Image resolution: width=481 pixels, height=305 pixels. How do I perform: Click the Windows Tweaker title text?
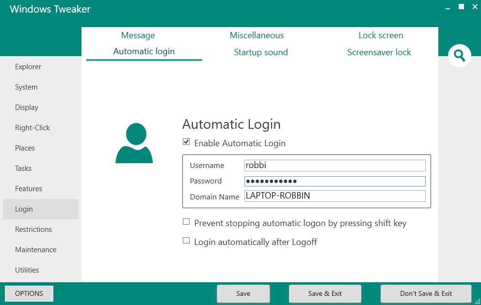click(50, 9)
